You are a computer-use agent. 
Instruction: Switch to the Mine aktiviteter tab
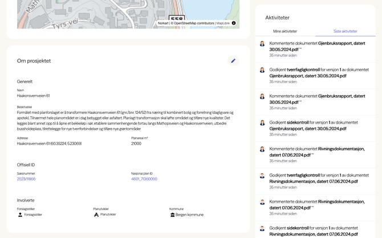click(x=285, y=31)
